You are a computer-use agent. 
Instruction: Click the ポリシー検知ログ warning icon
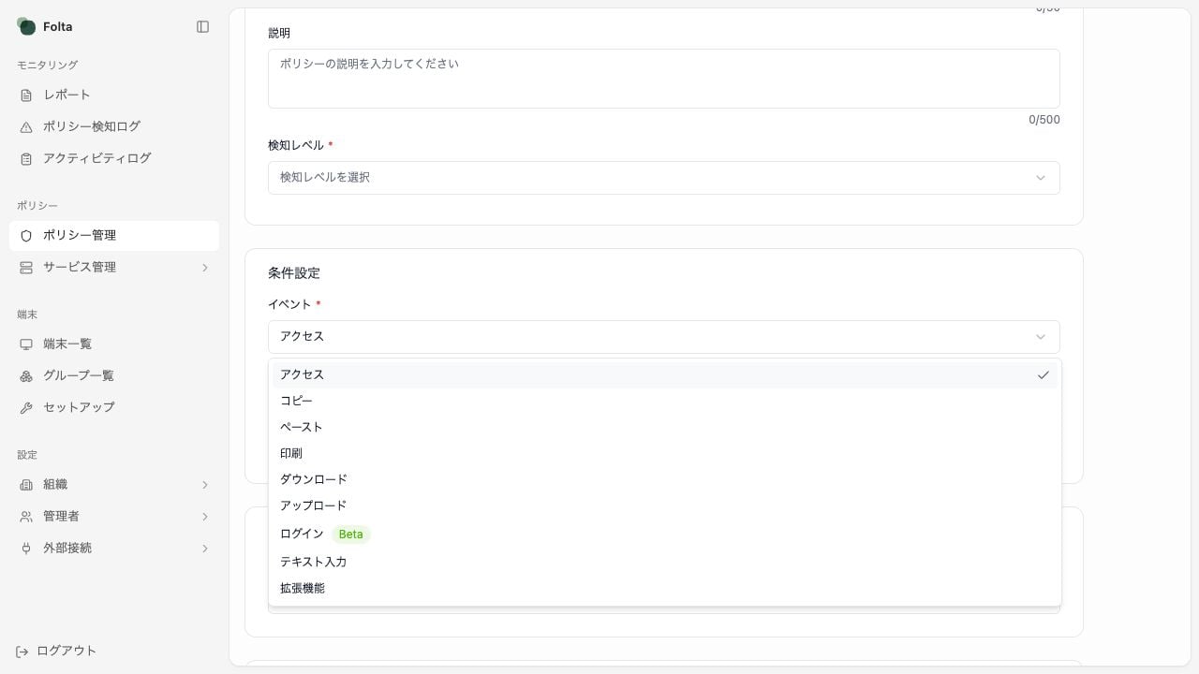26,127
